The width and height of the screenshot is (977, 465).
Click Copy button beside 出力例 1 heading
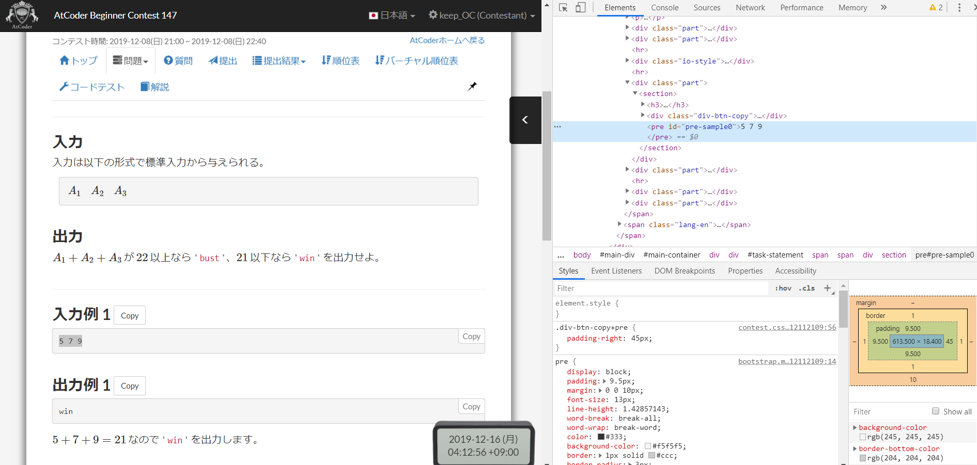pyautogui.click(x=130, y=386)
